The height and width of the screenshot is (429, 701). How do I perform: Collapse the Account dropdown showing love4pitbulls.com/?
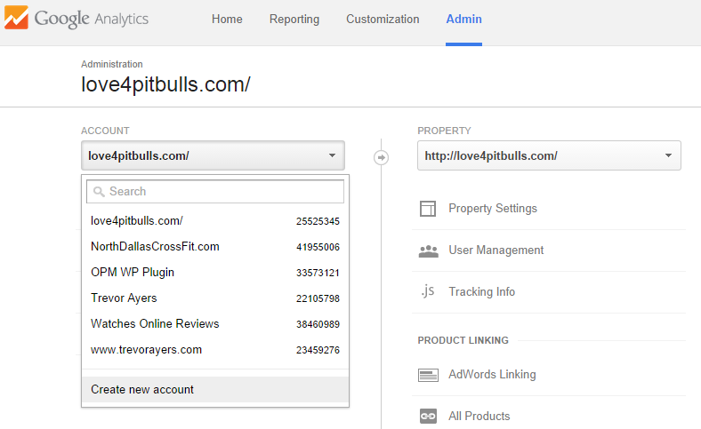point(213,155)
